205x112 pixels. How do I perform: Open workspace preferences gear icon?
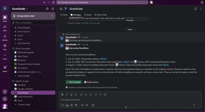(x=47, y=9)
